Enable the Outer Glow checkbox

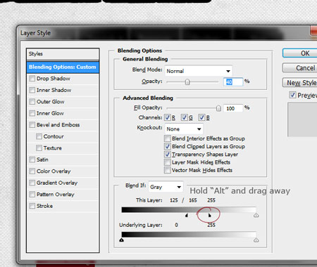click(x=32, y=102)
